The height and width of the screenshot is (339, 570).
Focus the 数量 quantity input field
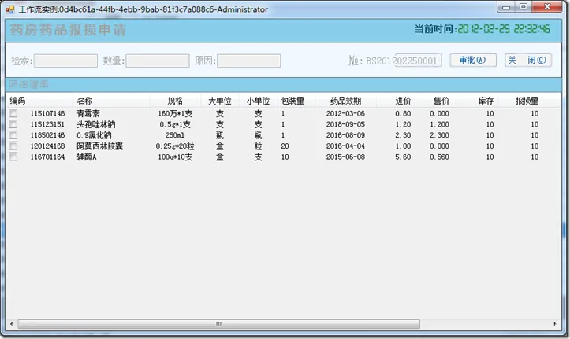[158, 61]
